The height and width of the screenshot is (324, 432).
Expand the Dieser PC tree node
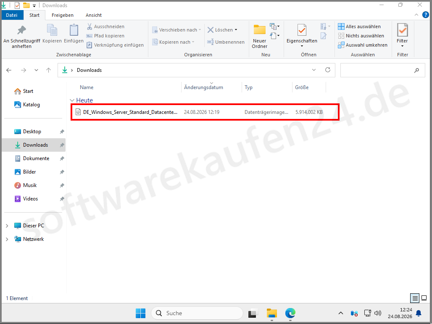pyautogui.click(x=7, y=226)
